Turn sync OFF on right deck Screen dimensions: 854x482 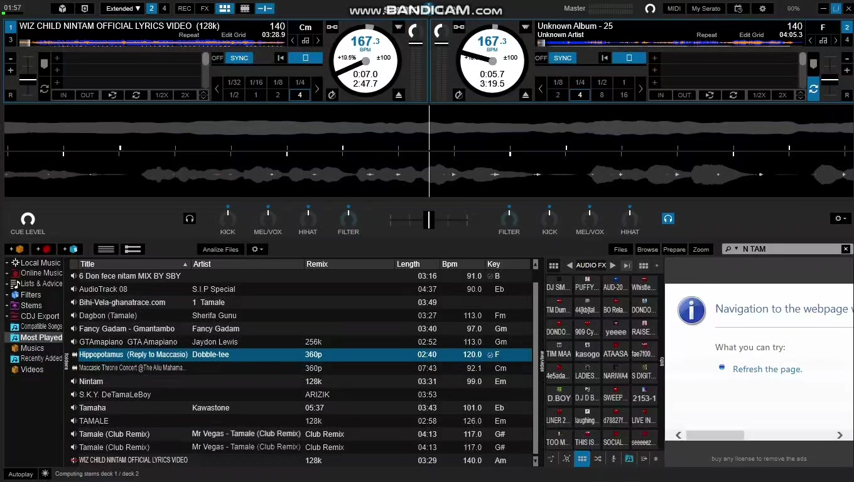(x=541, y=58)
